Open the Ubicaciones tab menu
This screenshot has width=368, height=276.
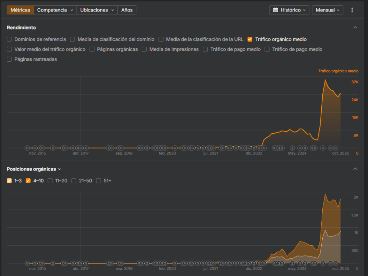(97, 10)
